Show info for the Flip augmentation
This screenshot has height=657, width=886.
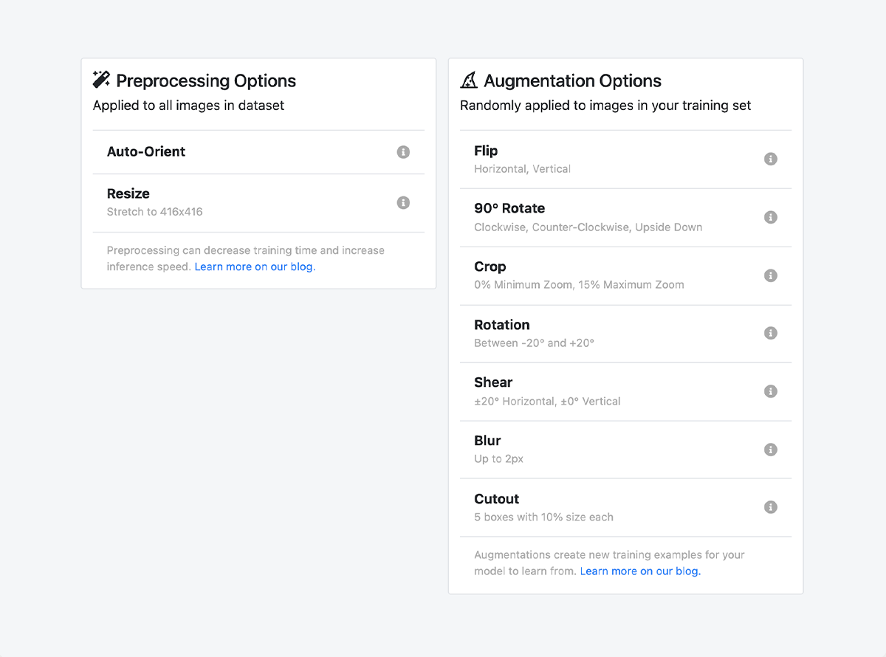point(771,159)
